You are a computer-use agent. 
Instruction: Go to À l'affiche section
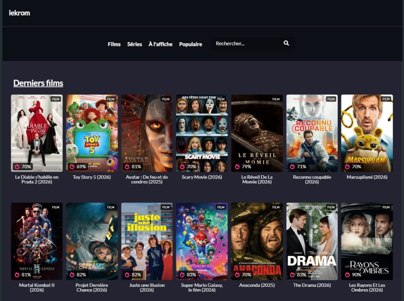[161, 44]
